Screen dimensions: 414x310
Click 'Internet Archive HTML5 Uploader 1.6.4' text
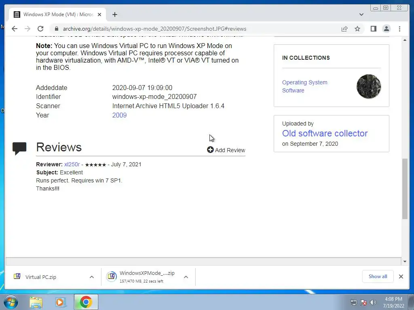[x=168, y=106]
